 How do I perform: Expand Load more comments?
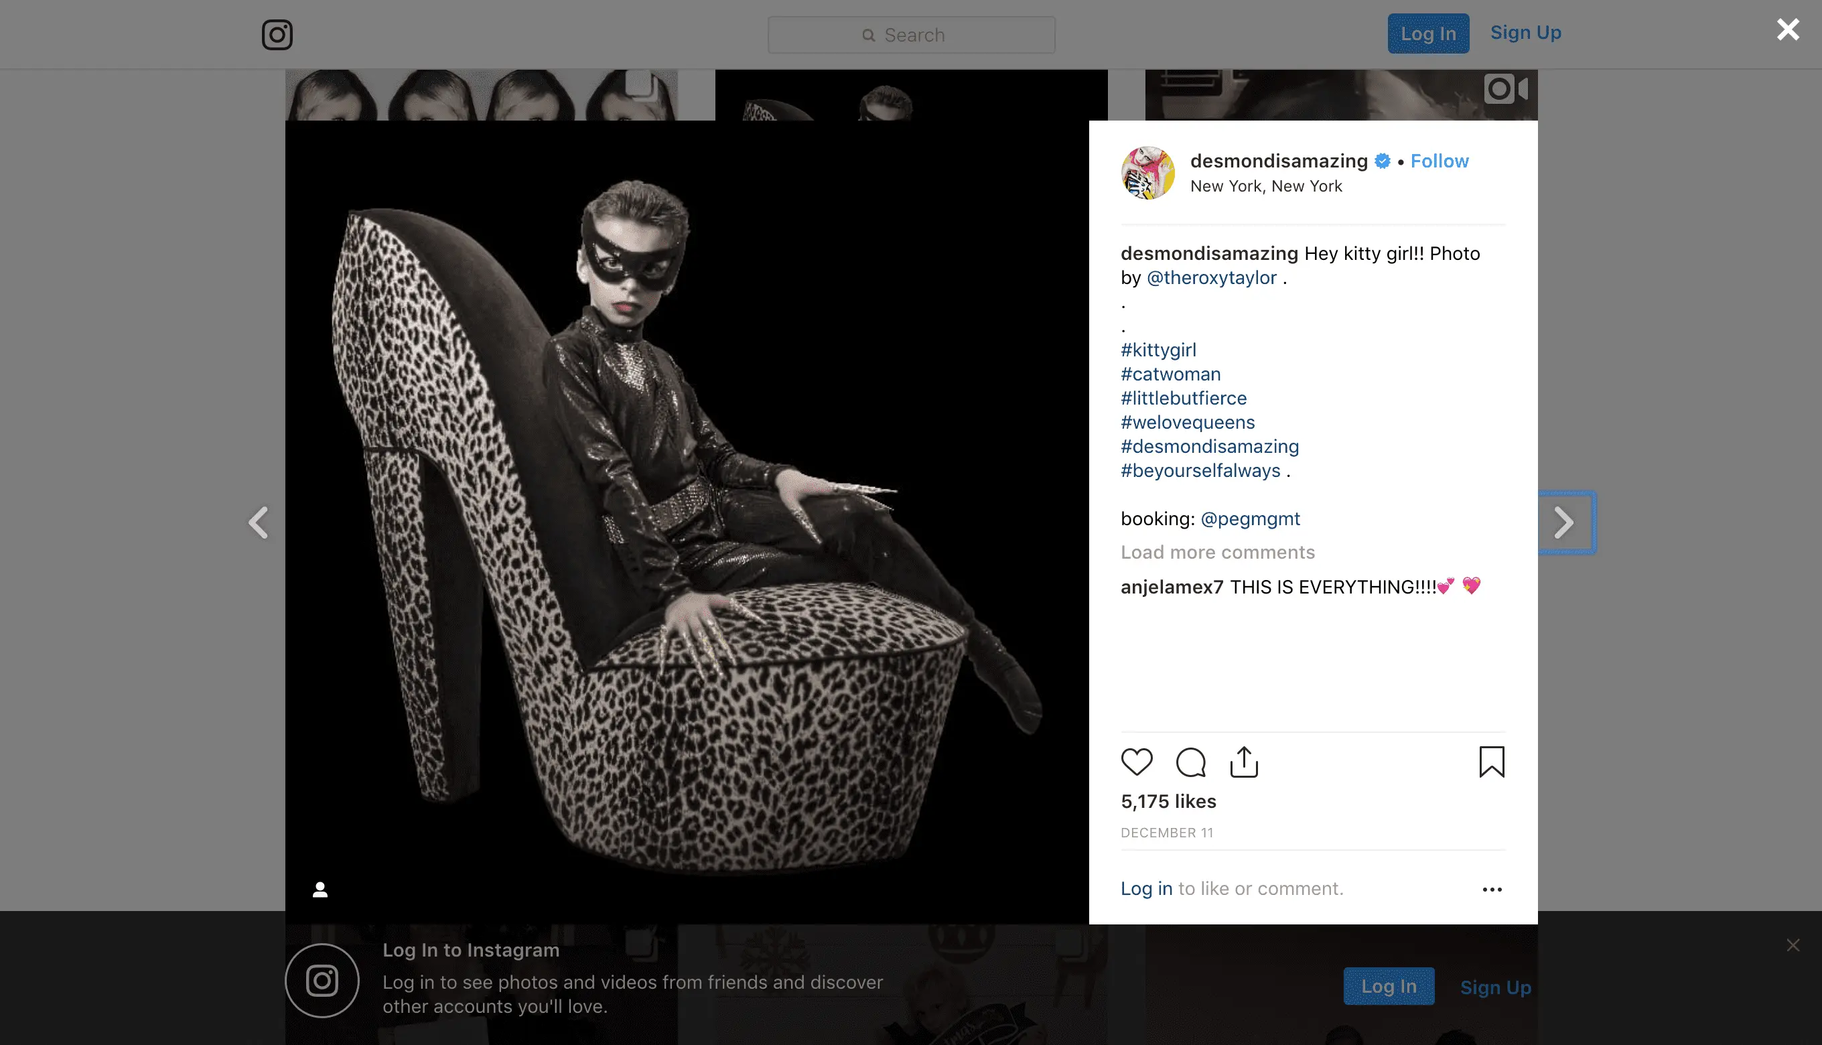coord(1218,552)
